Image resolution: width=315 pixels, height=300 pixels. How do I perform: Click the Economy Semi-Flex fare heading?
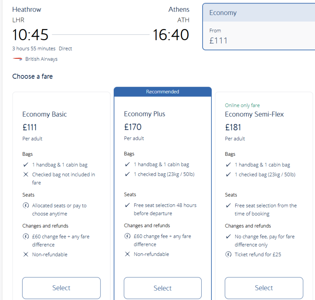(x=254, y=114)
